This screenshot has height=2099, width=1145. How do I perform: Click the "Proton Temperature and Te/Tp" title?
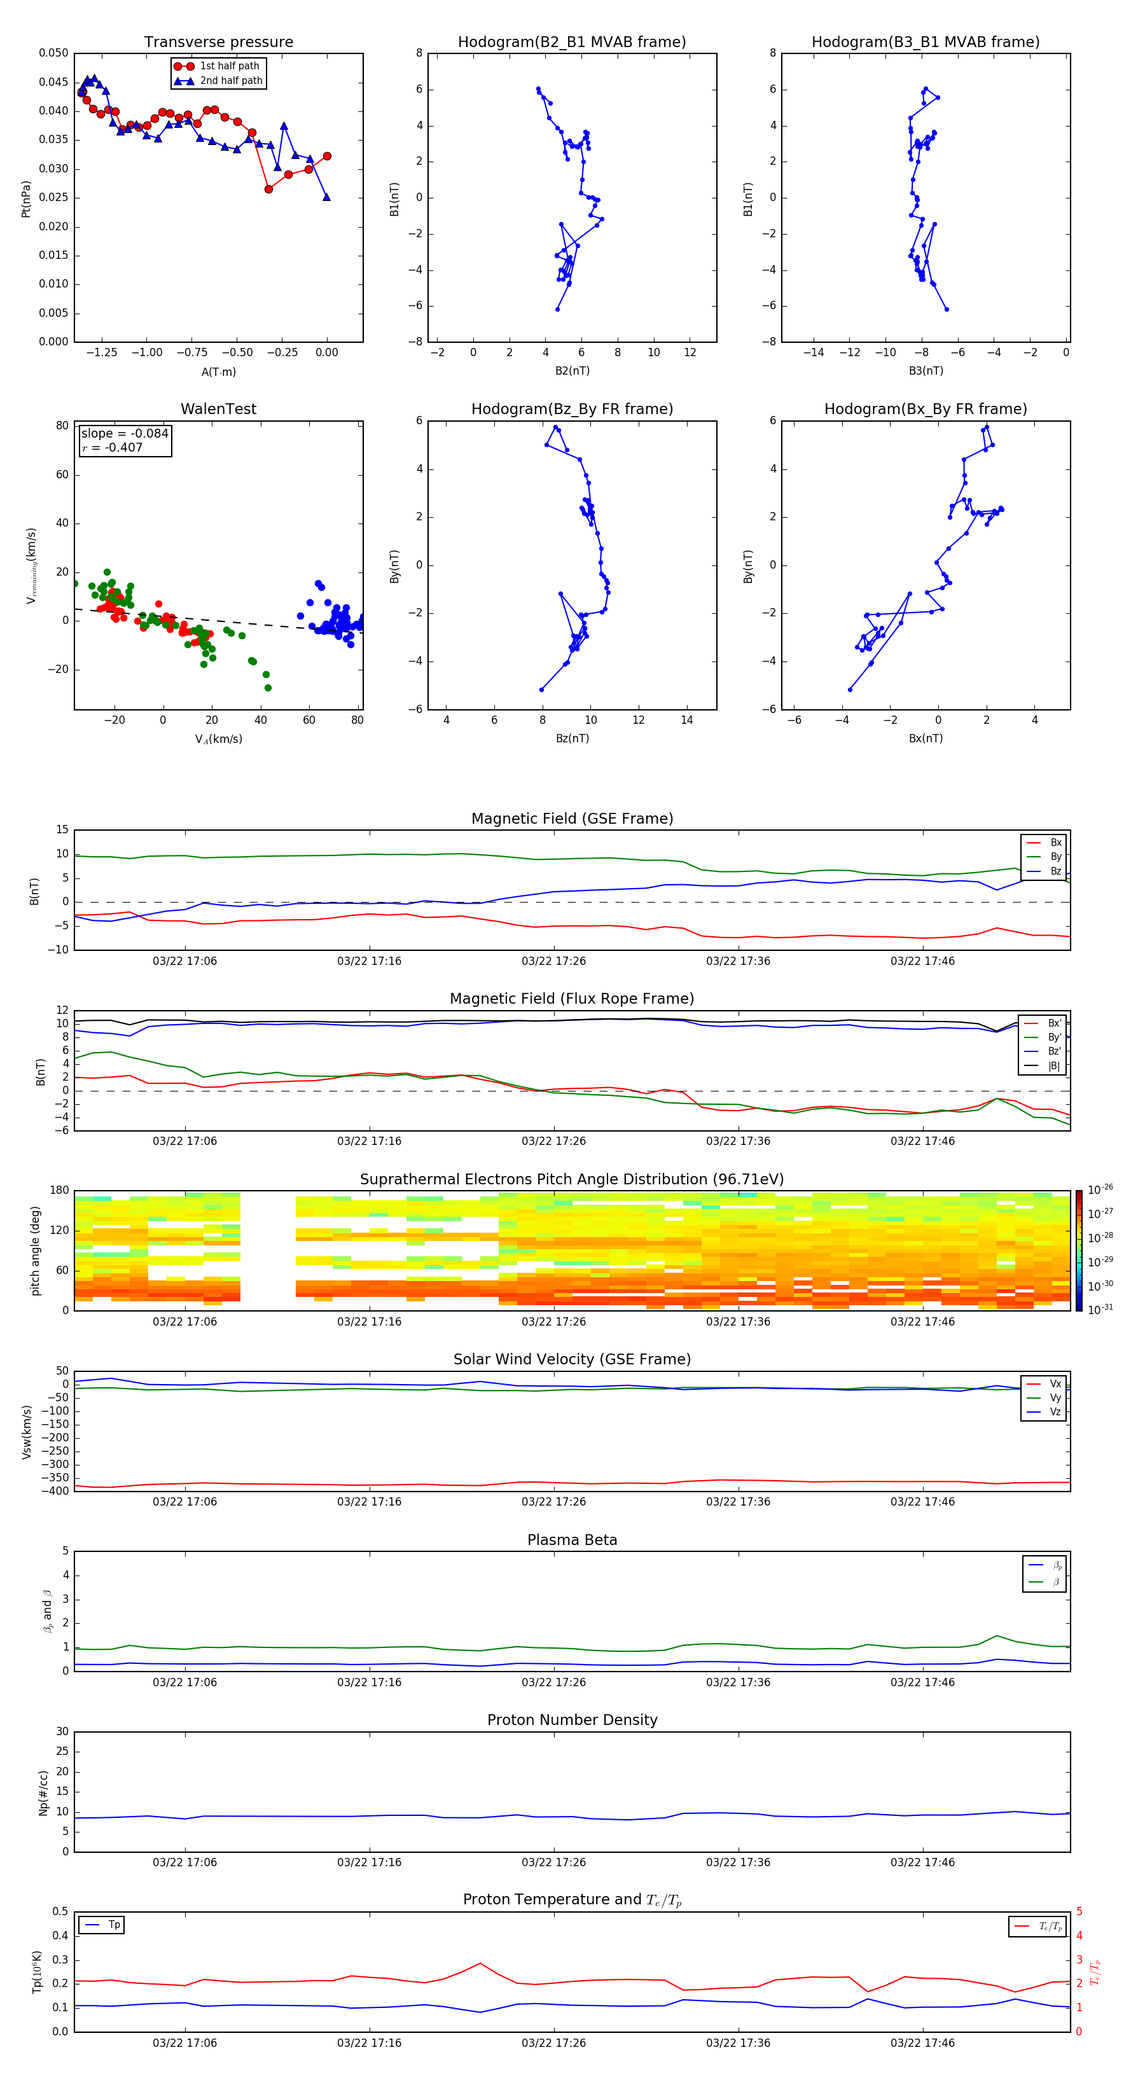pos(572,1900)
